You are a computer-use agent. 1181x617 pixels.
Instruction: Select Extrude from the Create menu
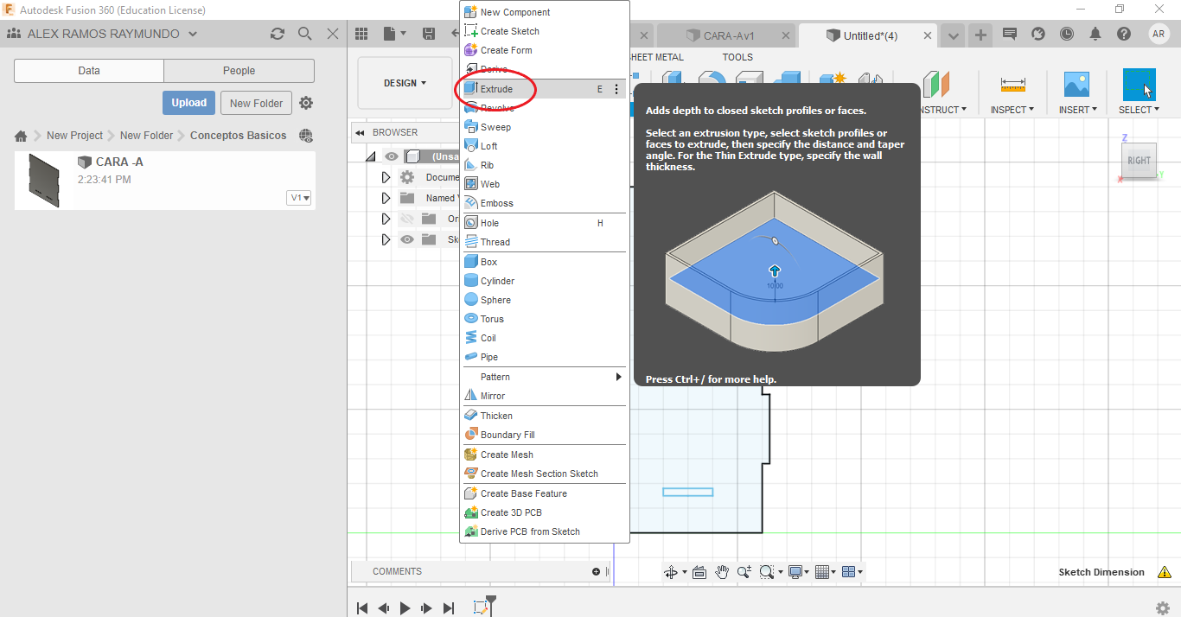[544, 89]
